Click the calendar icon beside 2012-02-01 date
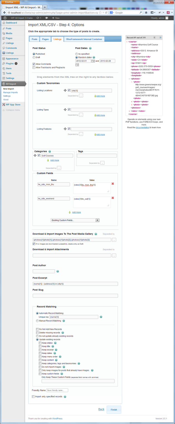Viewport: 175px width, 424px height. 93,61
